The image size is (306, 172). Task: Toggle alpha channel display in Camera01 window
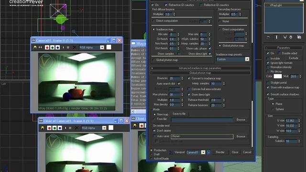point(63,47)
